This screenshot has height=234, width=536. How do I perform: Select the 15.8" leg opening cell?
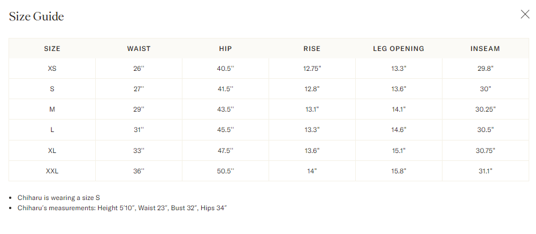[x=398, y=171]
